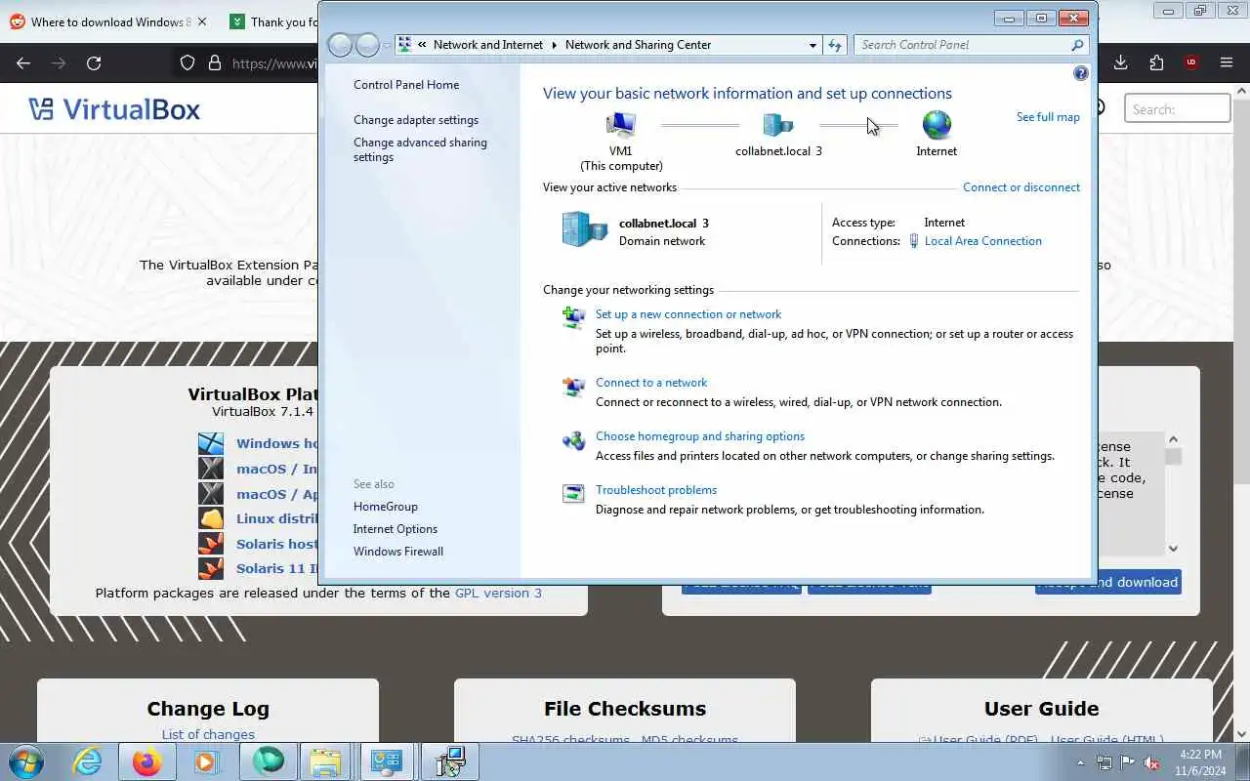Click the Firefox shield tracking protection icon
Viewport: 1250px width, 781px height.
(x=187, y=63)
